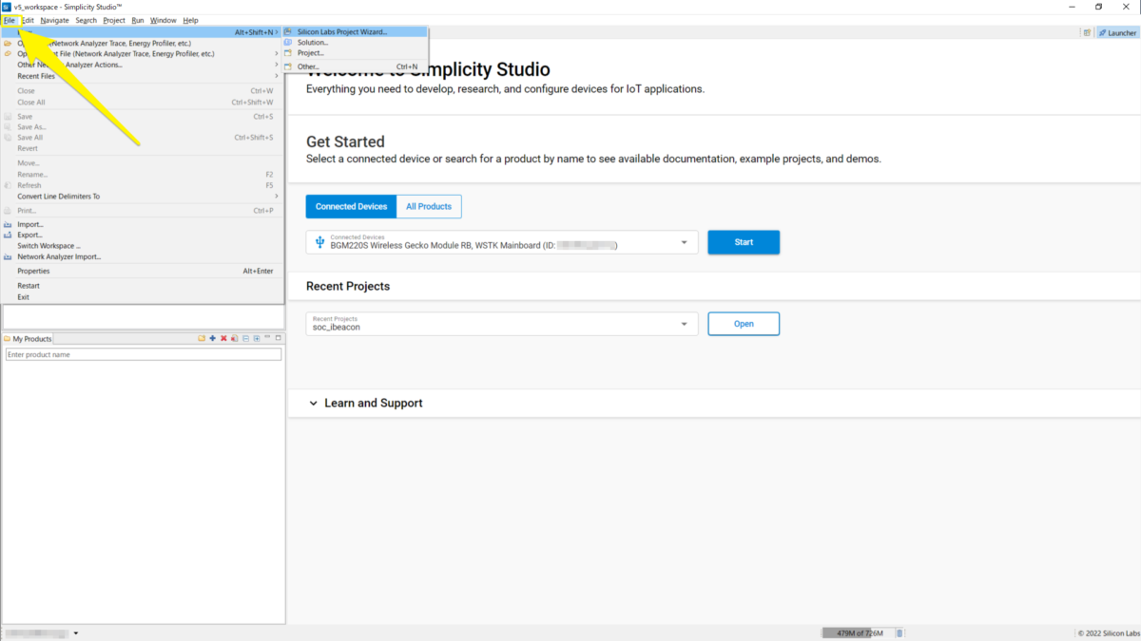
Task: Open the Search menu
Action: tap(87, 20)
